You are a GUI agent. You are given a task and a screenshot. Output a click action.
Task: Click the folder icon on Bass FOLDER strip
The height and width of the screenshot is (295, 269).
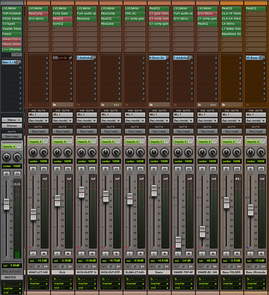pyautogui.click(x=224, y=104)
